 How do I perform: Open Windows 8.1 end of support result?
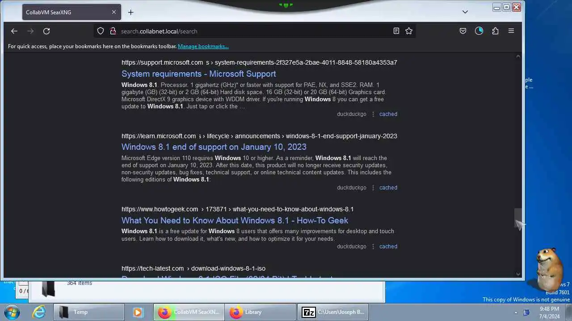214,147
